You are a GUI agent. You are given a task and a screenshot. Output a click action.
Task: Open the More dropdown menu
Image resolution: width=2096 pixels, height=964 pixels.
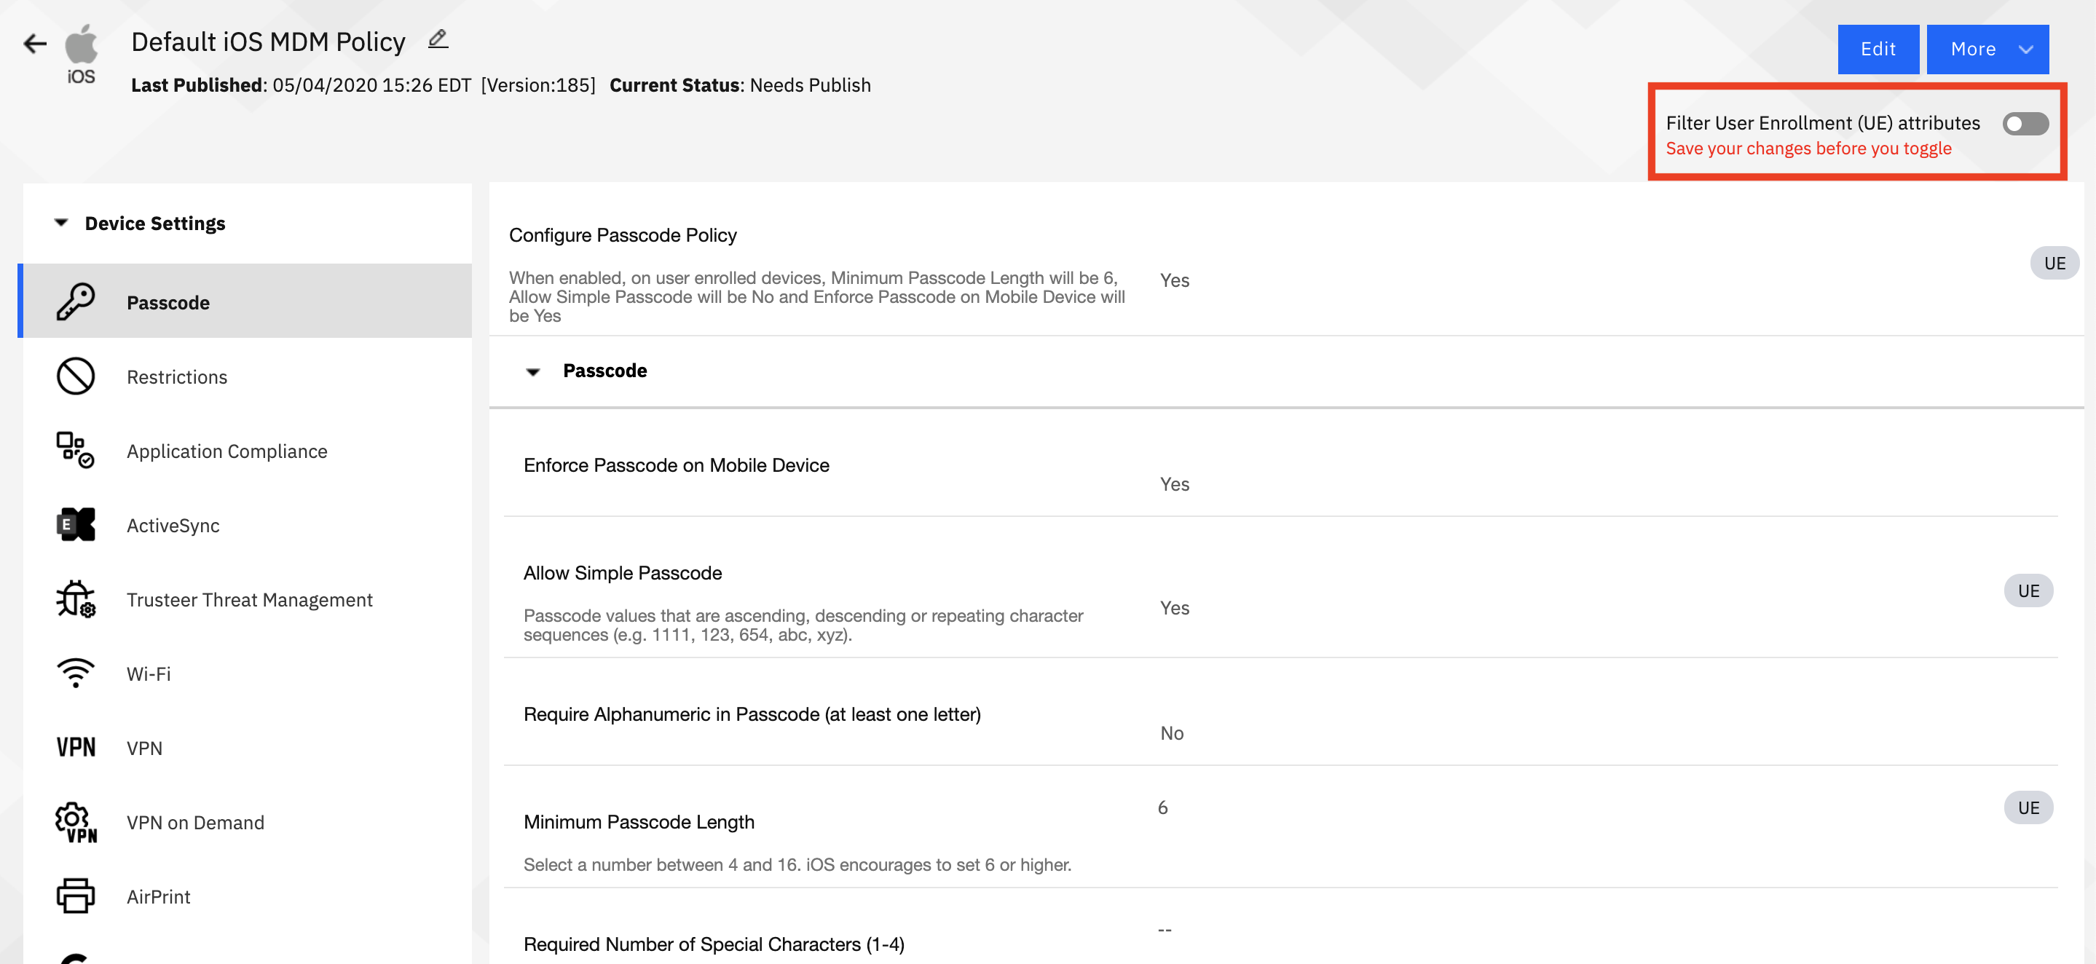[x=1987, y=49]
